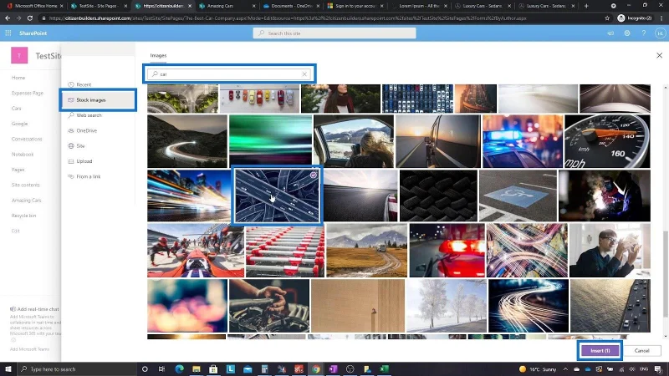Uncheck the selected highway intersection image
The image size is (669, 376).
313,175
